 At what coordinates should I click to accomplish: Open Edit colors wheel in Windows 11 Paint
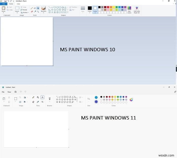click(131, 99)
